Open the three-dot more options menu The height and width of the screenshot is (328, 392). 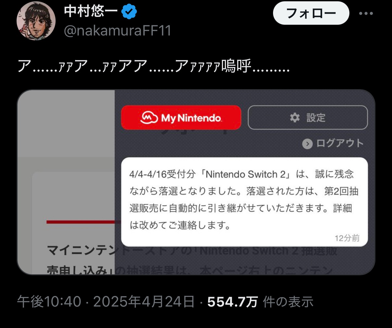pyautogui.click(x=366, y=14)
